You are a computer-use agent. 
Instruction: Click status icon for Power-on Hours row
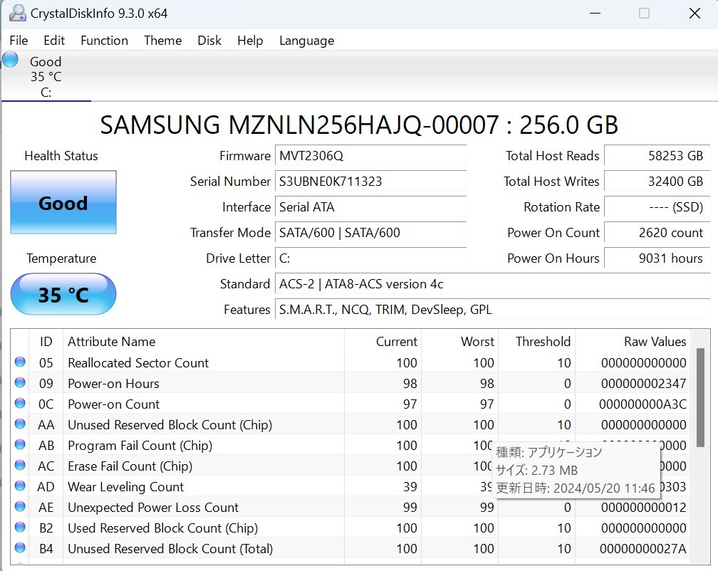click(20, 383)
